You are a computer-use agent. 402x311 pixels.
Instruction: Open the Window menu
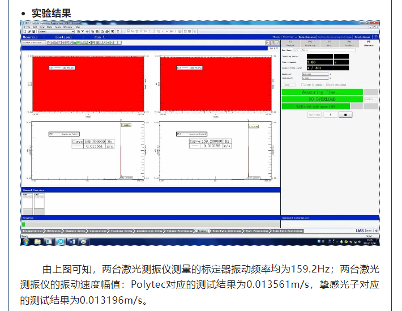pyautogui.click(x=68, y=27)
